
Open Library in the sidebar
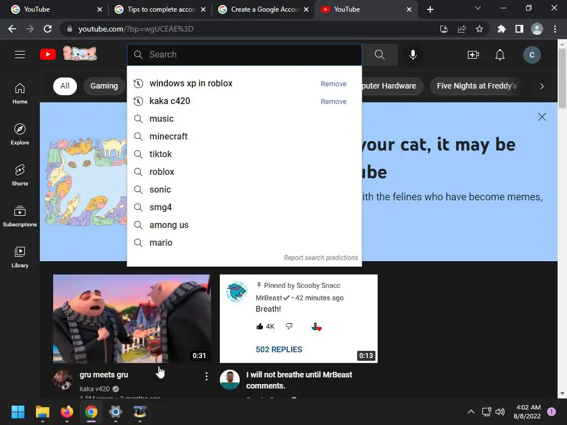point(20,257)
